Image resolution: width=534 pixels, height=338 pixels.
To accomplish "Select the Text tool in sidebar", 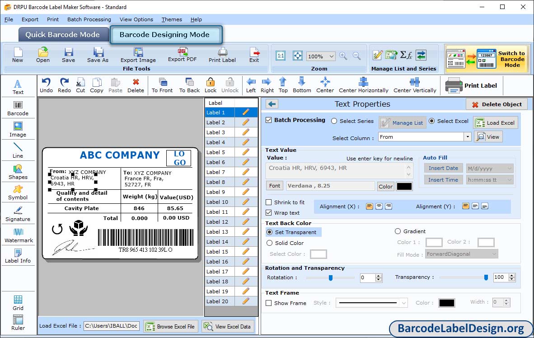I will pos(18,87).
